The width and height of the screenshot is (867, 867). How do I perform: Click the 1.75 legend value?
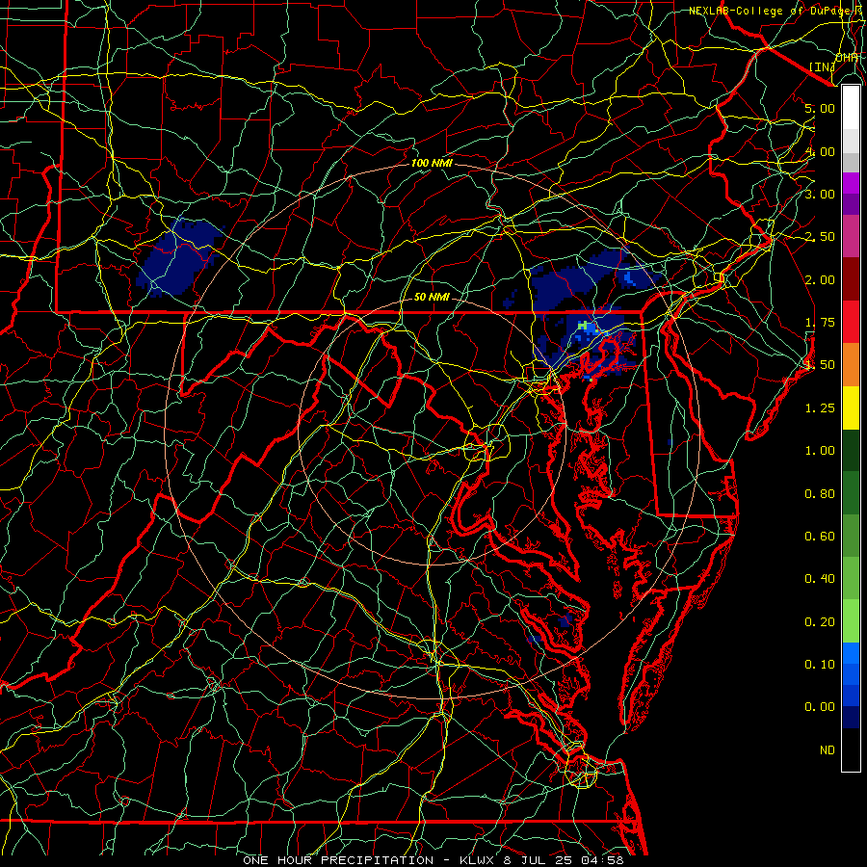point(820,323)
